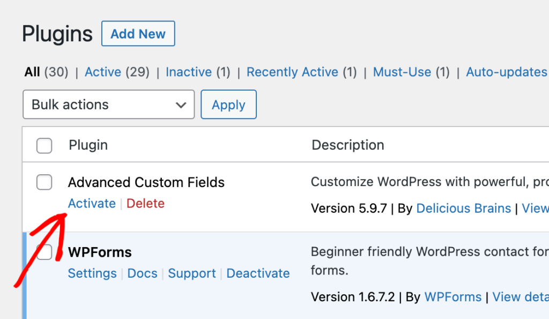Filter by Recently Active plugins
This screenshot has width=549, height=319.
coord(292,72)
